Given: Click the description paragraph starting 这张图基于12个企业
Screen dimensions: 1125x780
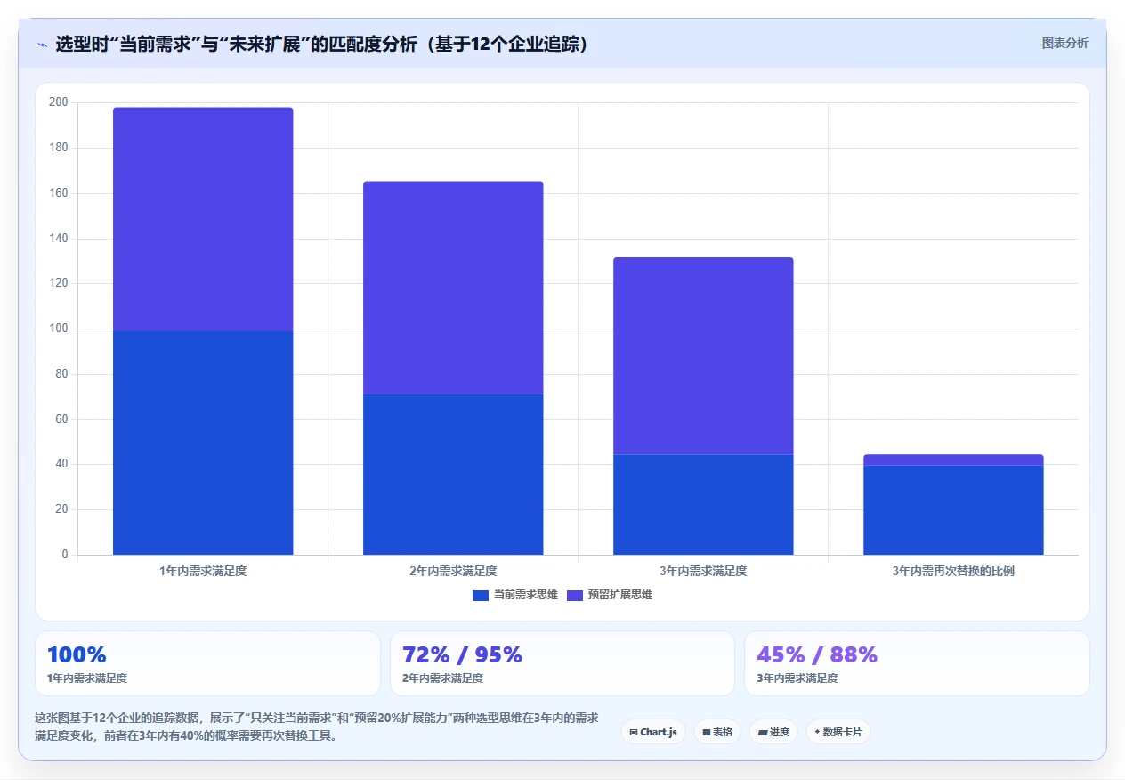Looking at the screenshot, I should click(x=316, y=727).
